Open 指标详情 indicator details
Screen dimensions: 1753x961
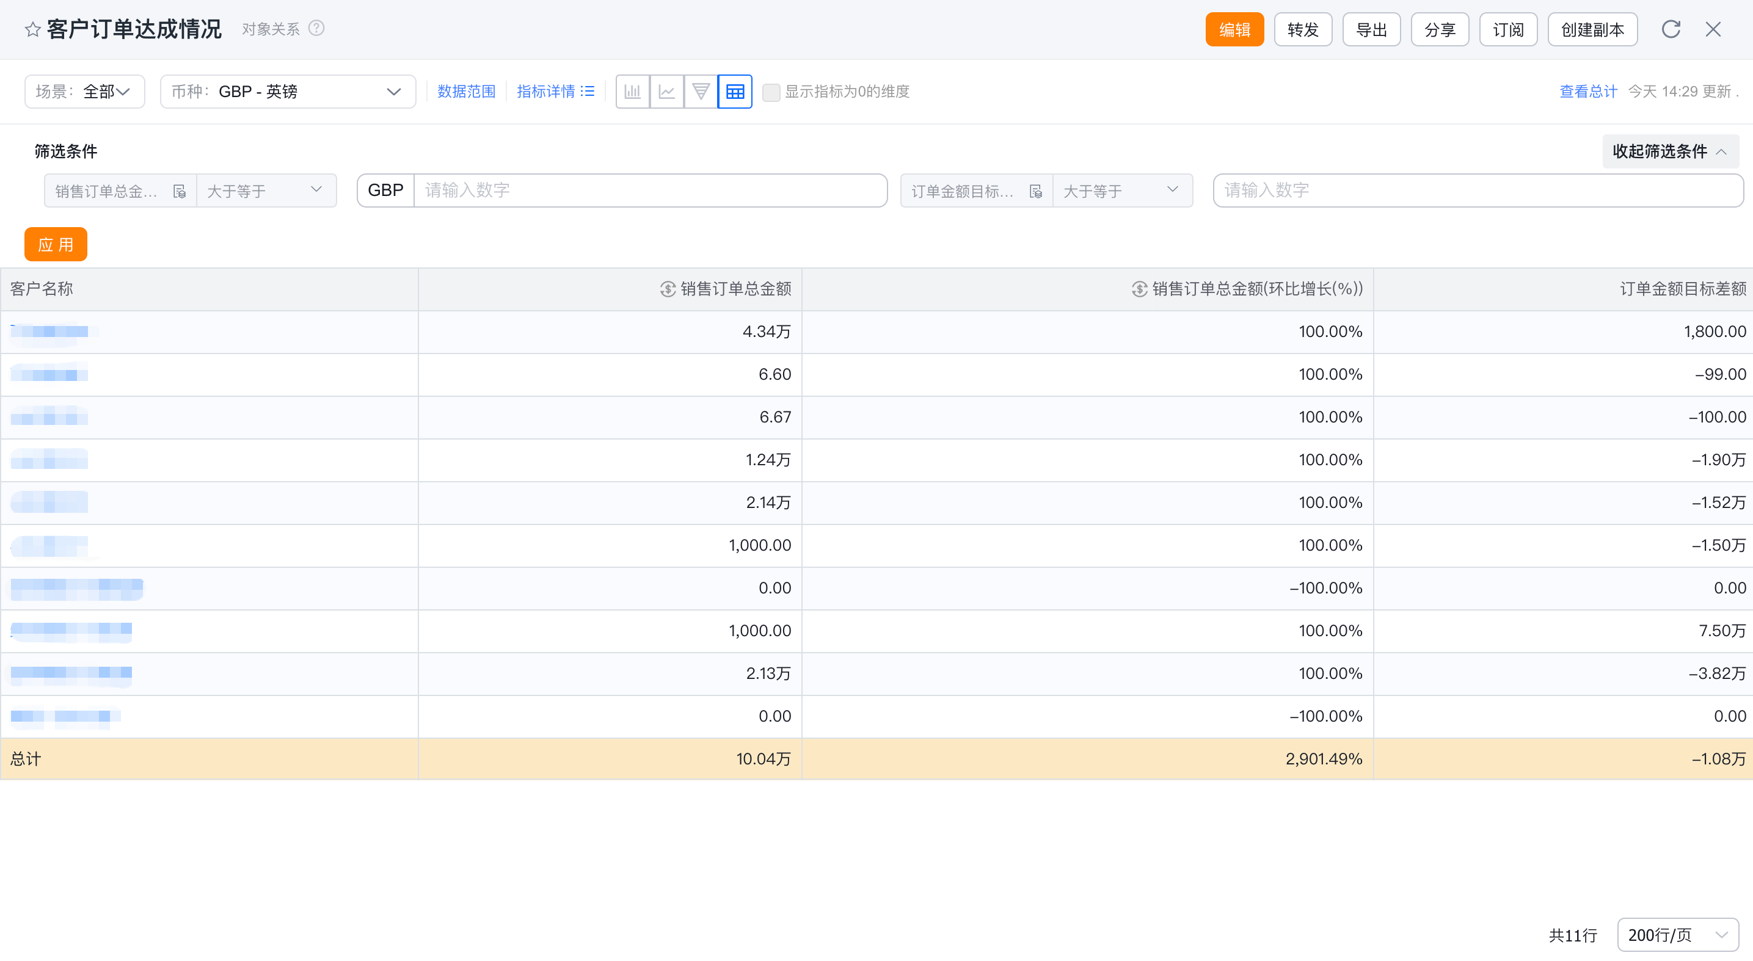tap(555, 92)
